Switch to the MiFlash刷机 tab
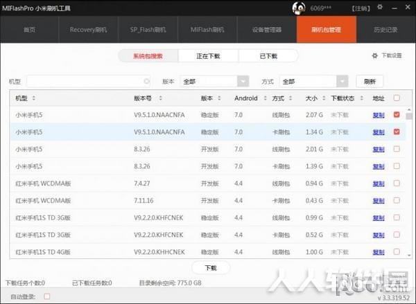The height and width of the screenshot is (304, 416). tap(207, 29)
